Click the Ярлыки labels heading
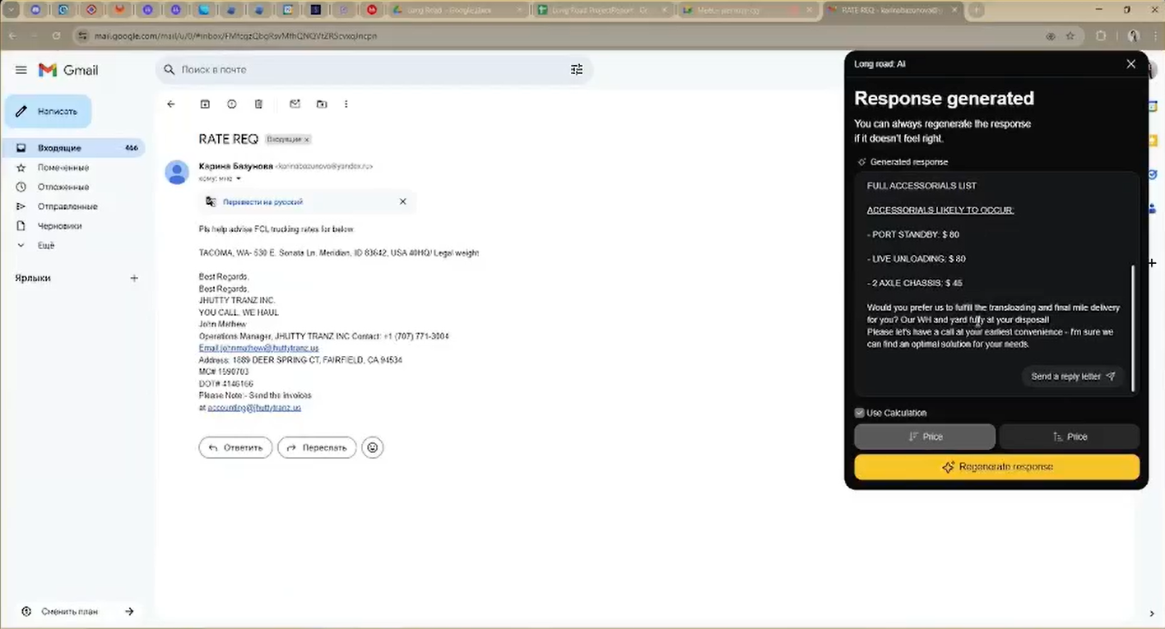Viewport: 1165px width, 629px height. click(x=33, y=278)
